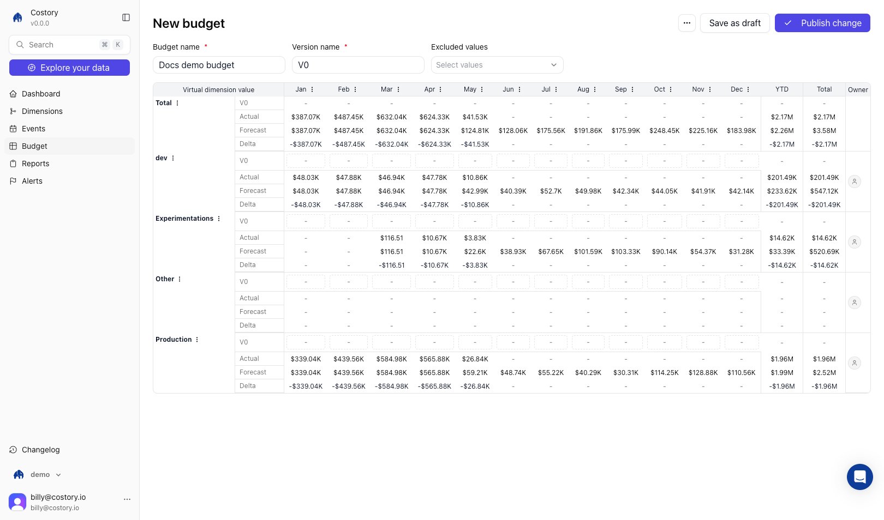This screenshot has height=520, width=884.
Task: Click the Budget name input field
Action: point(219,65)
